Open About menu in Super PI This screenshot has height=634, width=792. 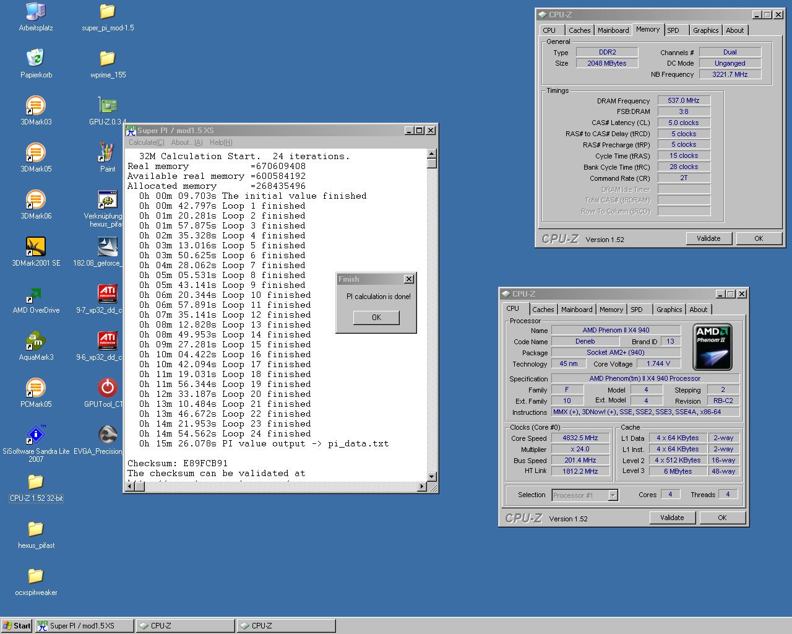point(187,142)
